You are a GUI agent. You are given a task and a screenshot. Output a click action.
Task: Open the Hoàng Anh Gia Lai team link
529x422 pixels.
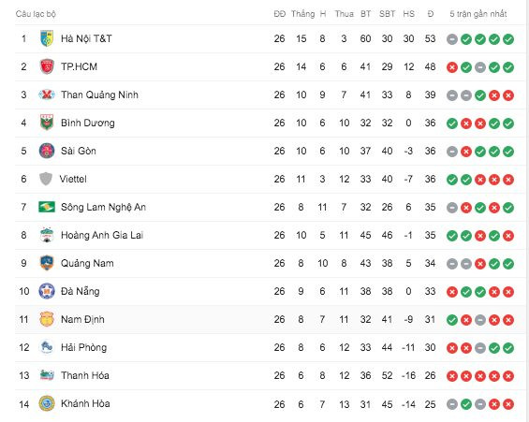click(x=102, y=235)
